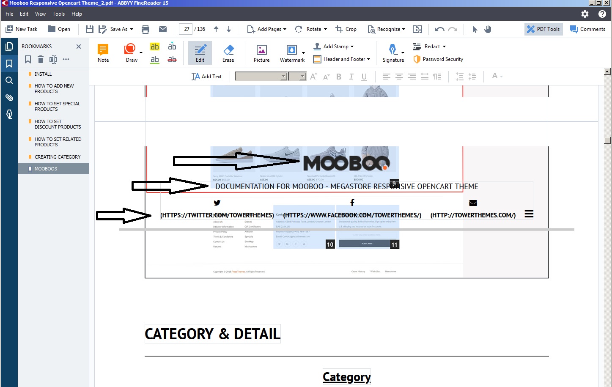Open the Tools menu

(58, 14)
